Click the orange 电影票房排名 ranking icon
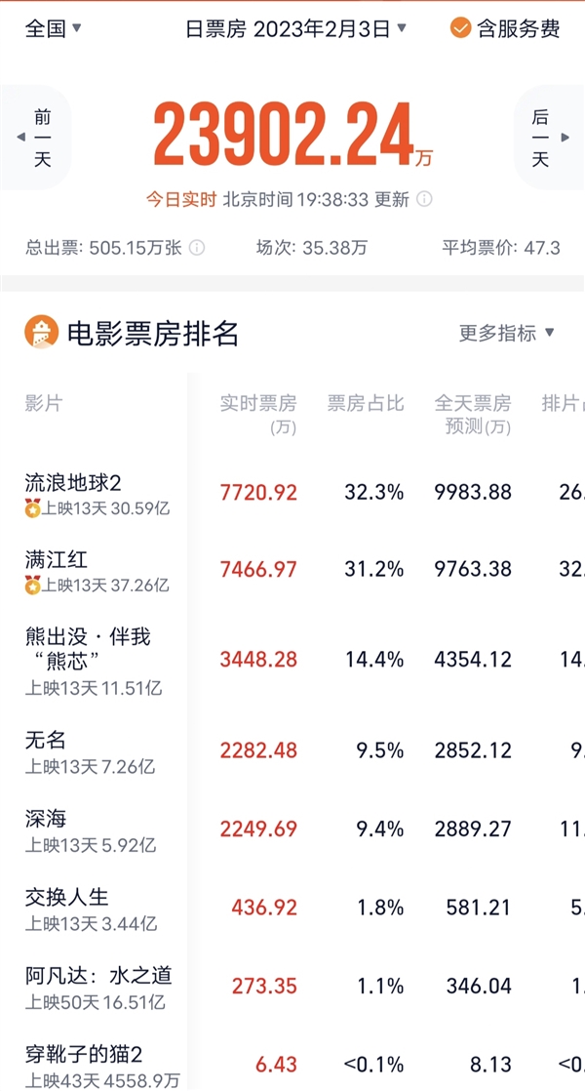 coord(40,330)
